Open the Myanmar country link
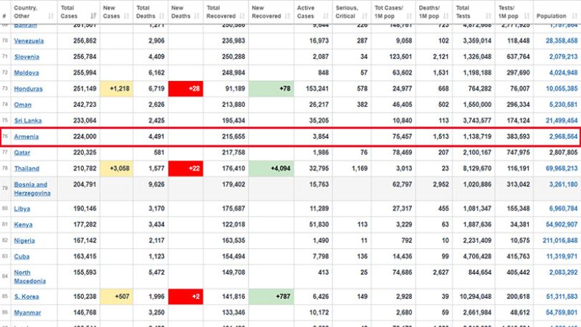Viewport: 581px width, 327px height. pos(27,313)
